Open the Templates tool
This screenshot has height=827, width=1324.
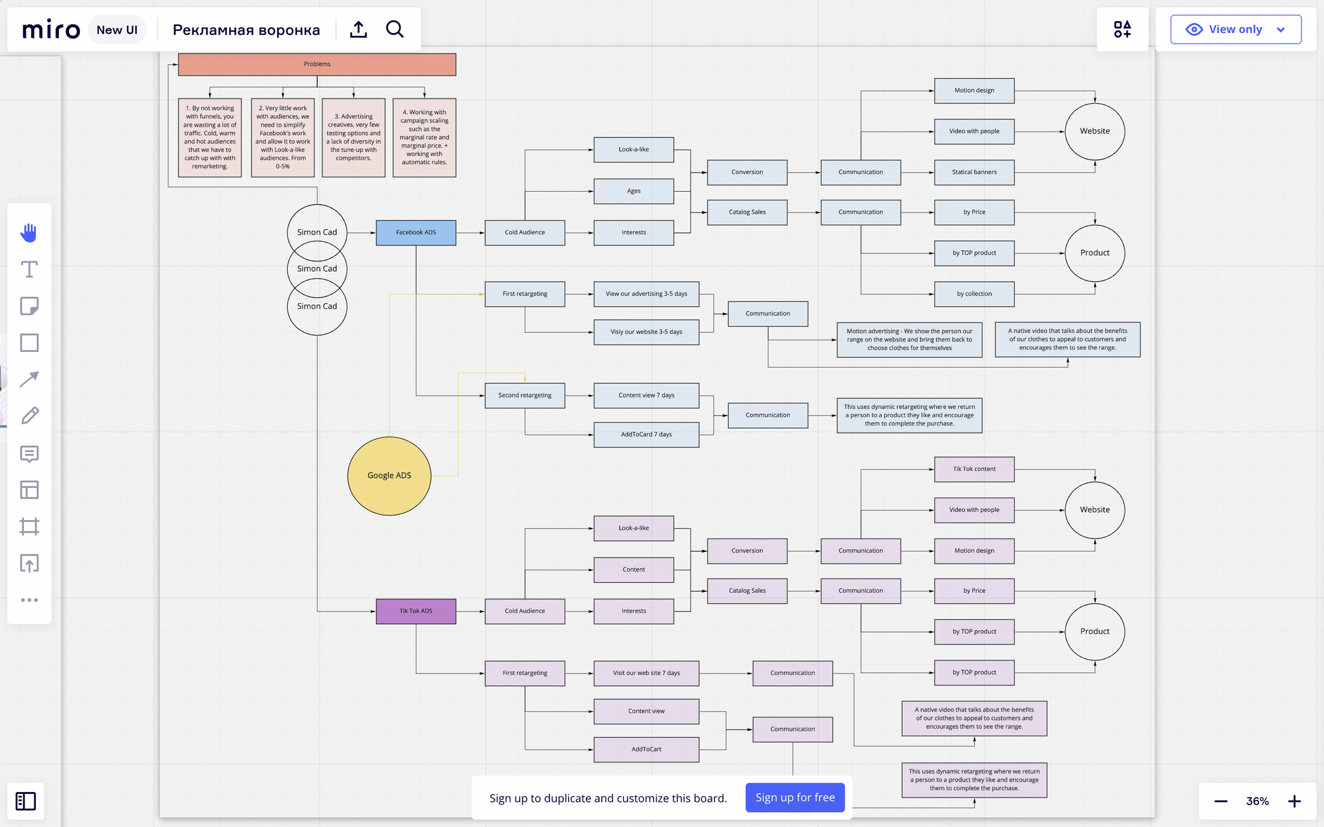[x=29, y=490]
